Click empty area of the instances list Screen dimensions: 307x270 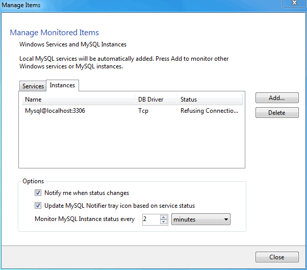(x=132, y=143)
